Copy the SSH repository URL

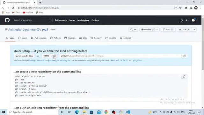pos(185,56)
